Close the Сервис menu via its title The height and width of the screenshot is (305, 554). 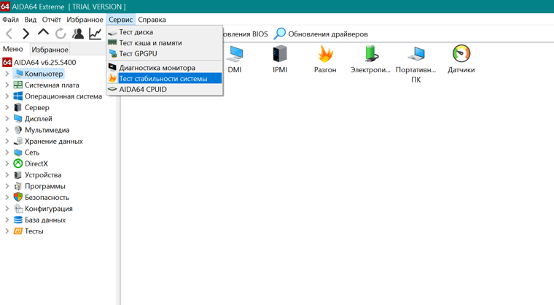pos(120,20)
